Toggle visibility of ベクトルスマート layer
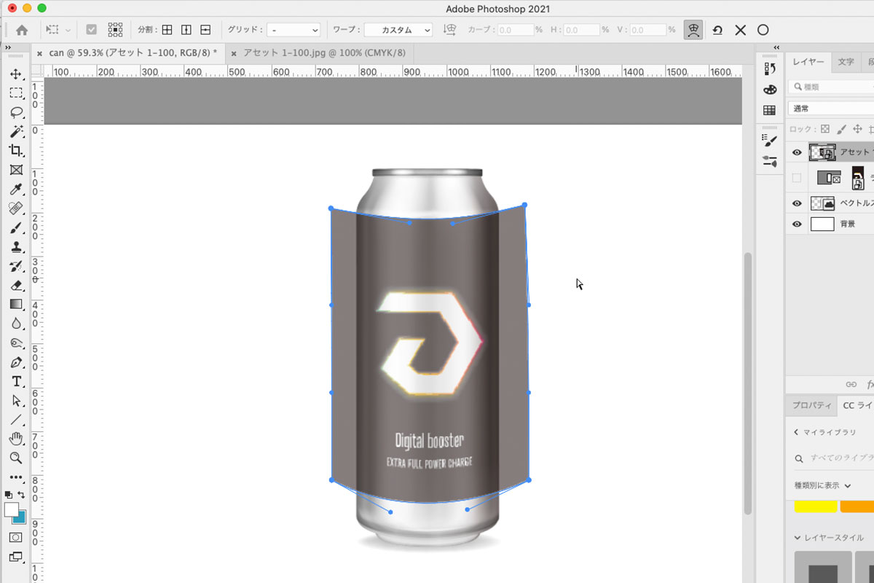This screenshot has width=874, height=583. (797, 203)
